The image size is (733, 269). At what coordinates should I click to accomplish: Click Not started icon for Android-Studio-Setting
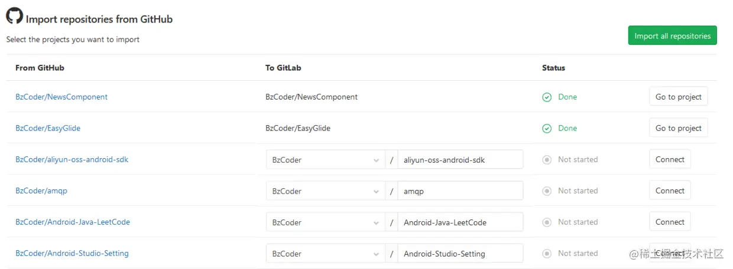pyautogui.click(x=547, y=254)
